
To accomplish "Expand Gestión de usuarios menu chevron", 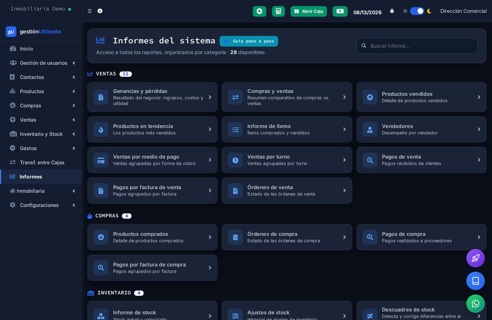I will tap(74, 63).
